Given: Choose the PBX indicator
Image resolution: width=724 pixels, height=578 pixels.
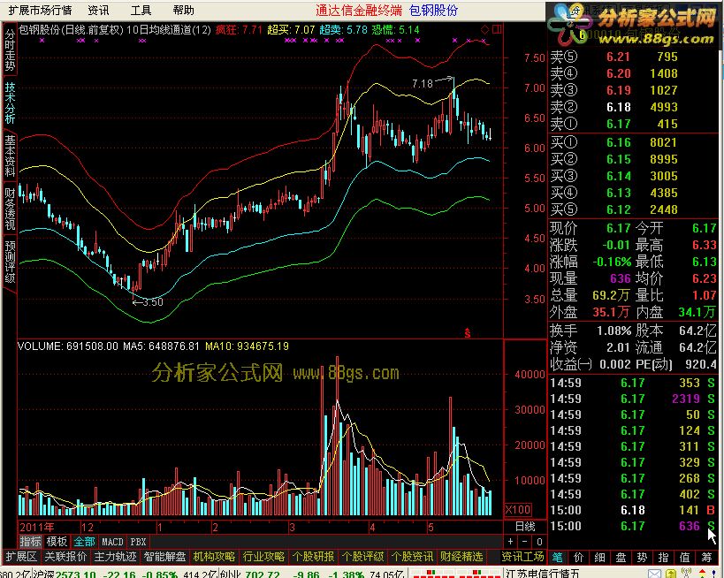Looking at the screenshot, I should pyautogui.click(x=138, y=542).
